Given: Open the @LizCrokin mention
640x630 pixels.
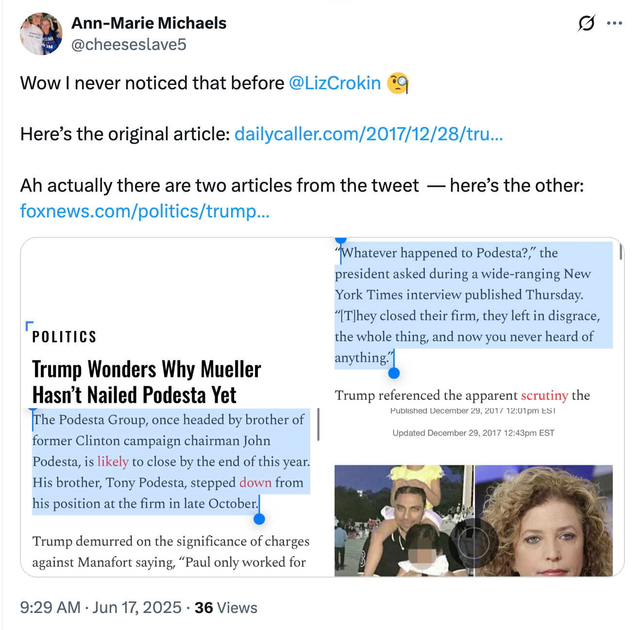Looking at the screenshot, I should point(335,83).
